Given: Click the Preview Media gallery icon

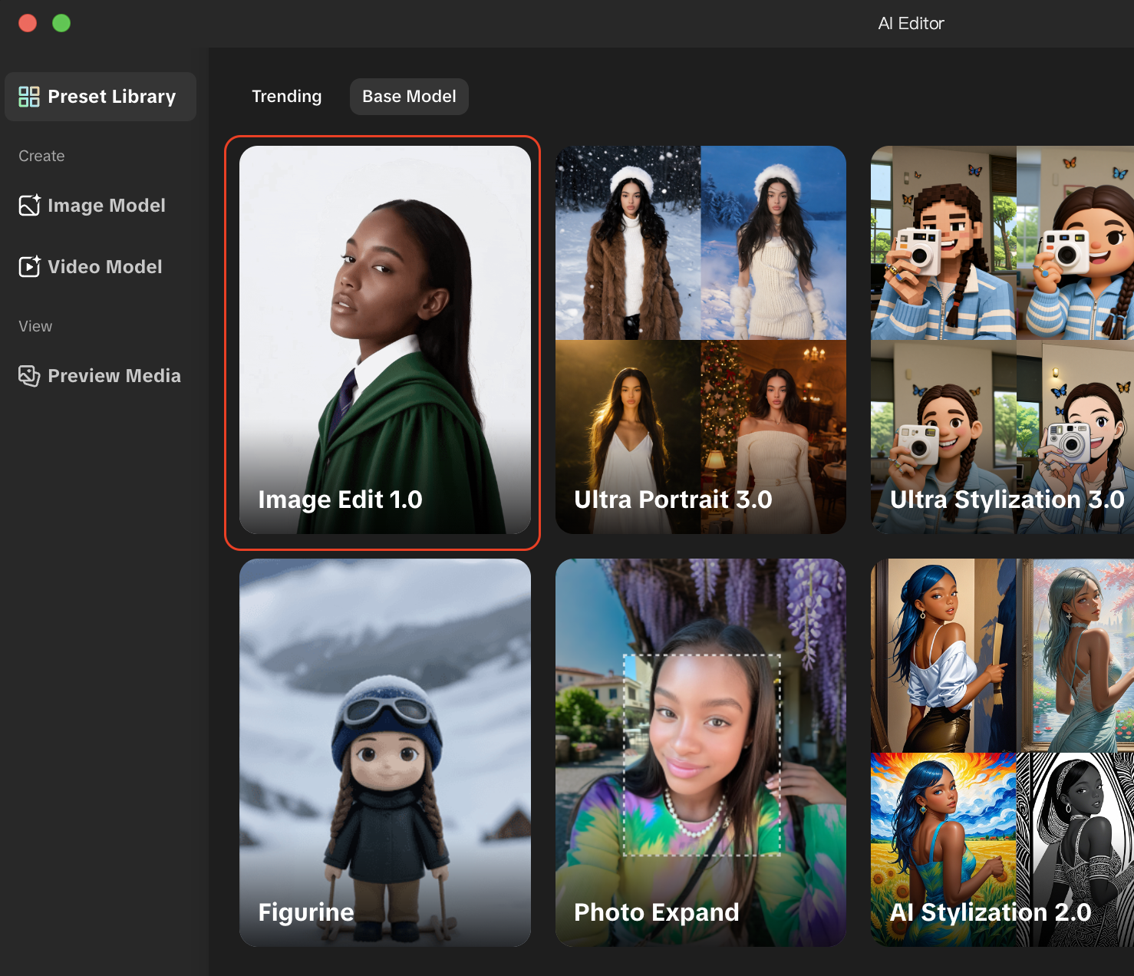Looking at the screenshot, I should pyautogui.click(x=29, y=376).
